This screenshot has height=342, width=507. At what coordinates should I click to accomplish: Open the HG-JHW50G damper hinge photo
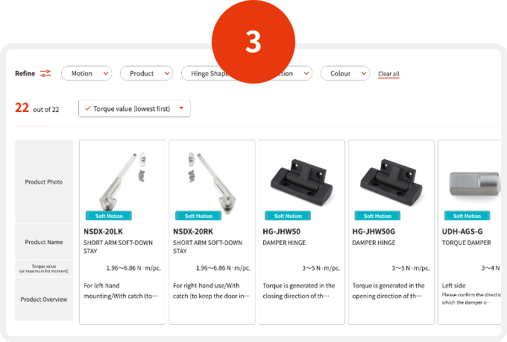[391, 182]
